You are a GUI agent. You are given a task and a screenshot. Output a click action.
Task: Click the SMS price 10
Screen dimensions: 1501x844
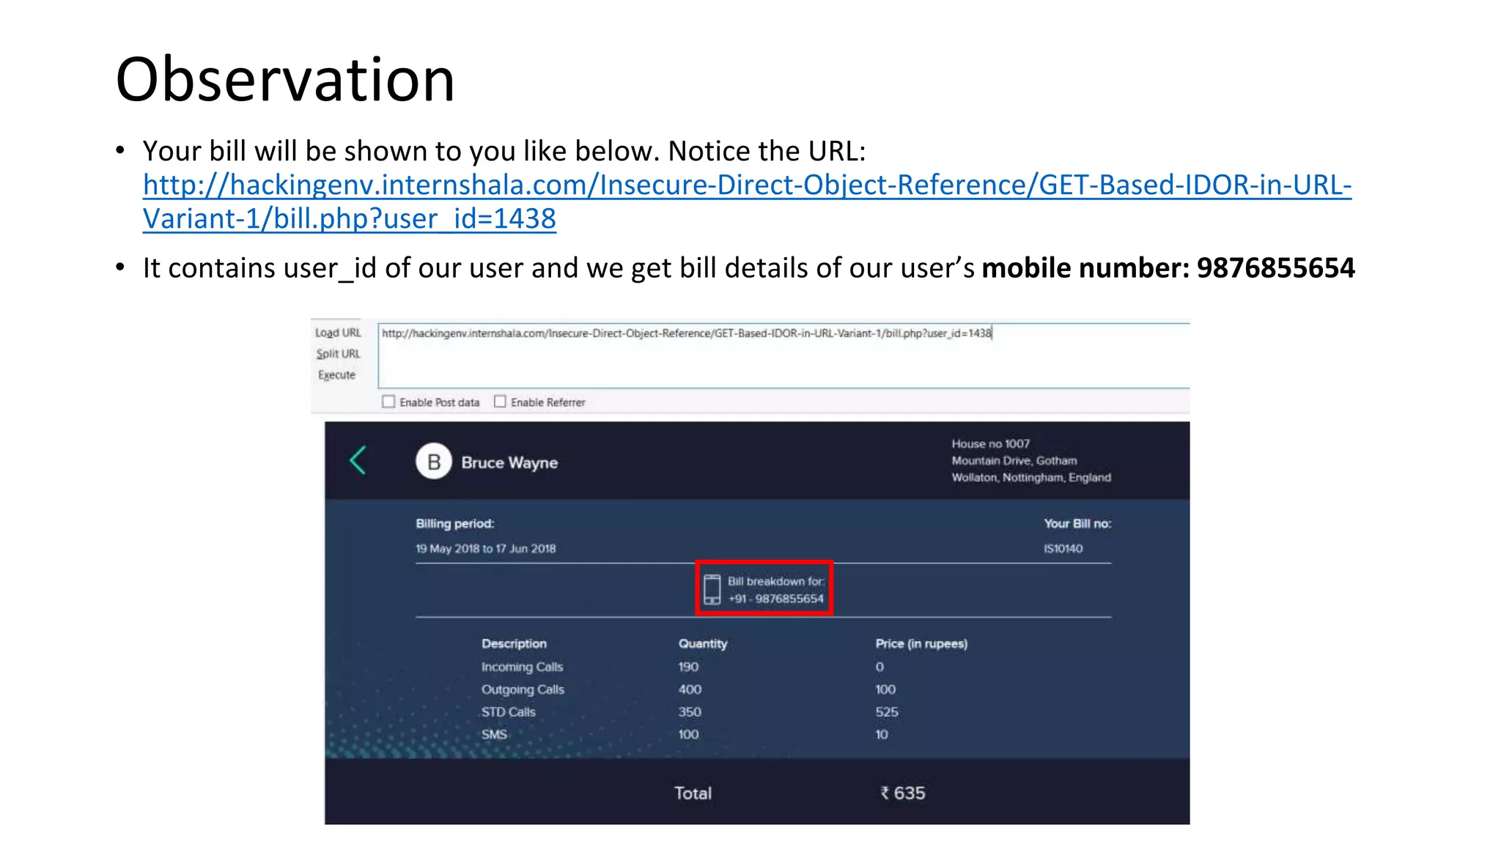coord(882,735)
